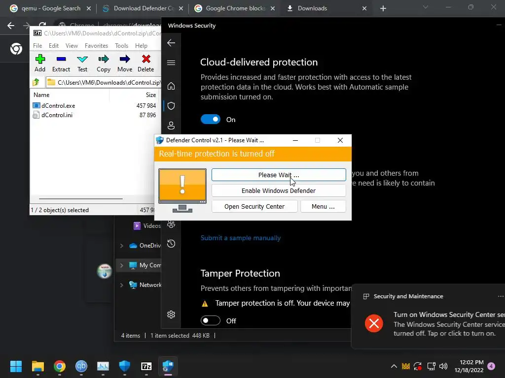
Task: Click the Extract icon in 7-Zip toolbar
Action: (61, 63)
